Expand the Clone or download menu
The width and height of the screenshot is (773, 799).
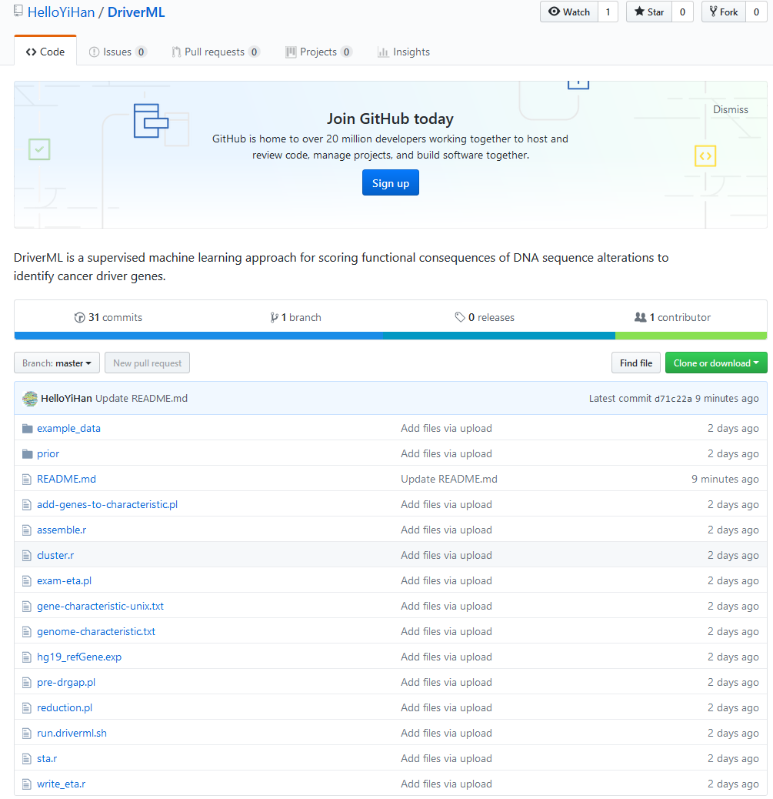pyautogui.click(x=715, y=363)
